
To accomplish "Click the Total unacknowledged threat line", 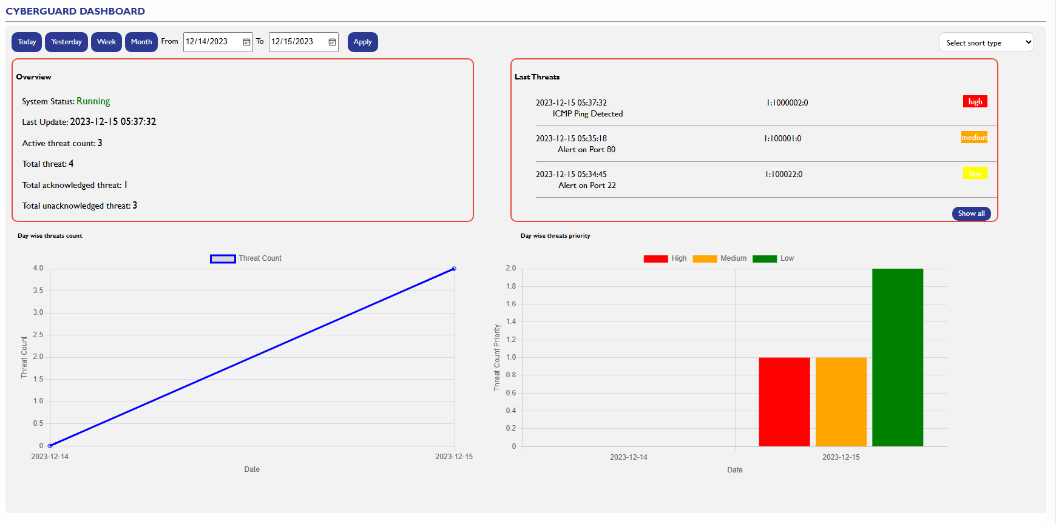I will [80, 206].
